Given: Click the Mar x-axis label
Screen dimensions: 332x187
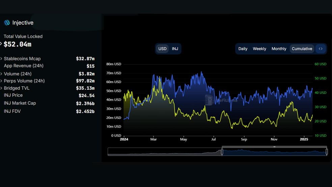Looking at the screenshot, I should [154, 139].
